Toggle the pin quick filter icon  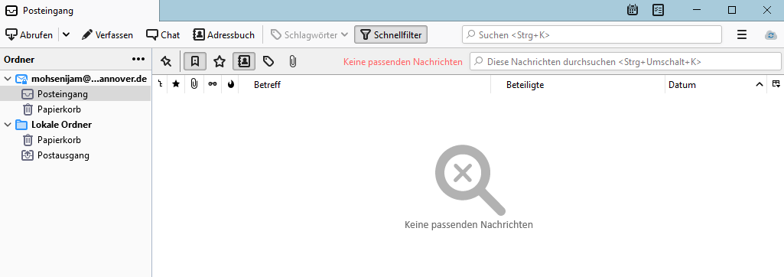[166, 61]
